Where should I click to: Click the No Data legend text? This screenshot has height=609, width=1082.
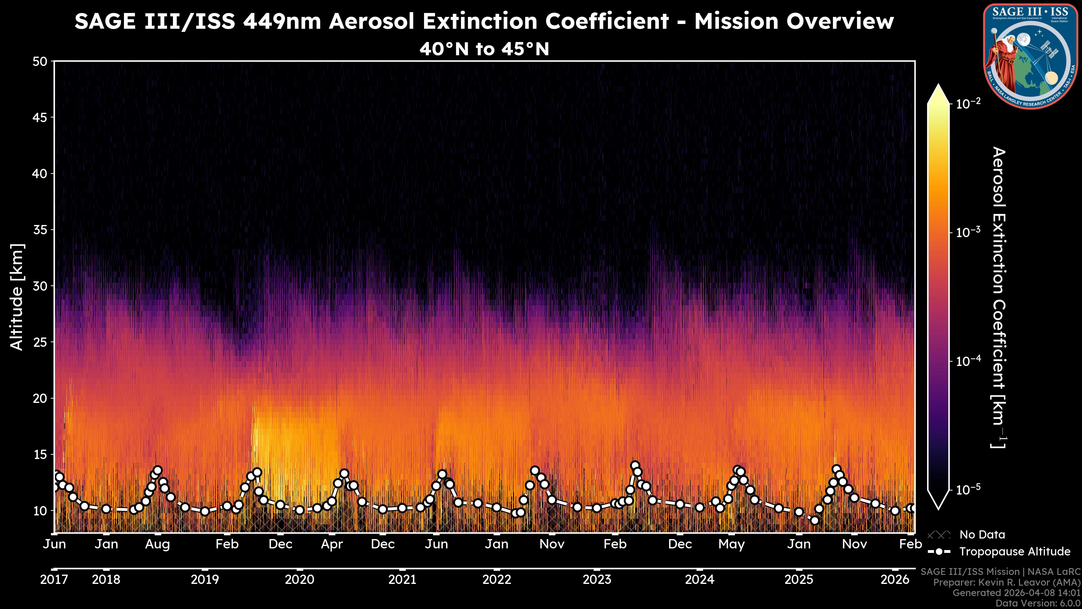pyautogui.click(x=982, y=535)
